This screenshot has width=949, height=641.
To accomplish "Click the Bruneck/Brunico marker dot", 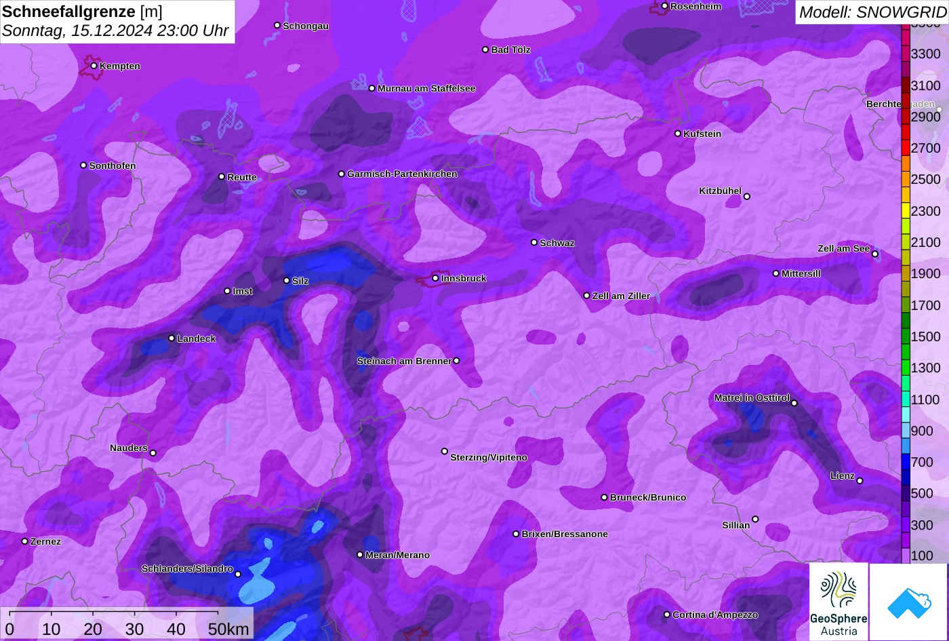I will point(605,497).
